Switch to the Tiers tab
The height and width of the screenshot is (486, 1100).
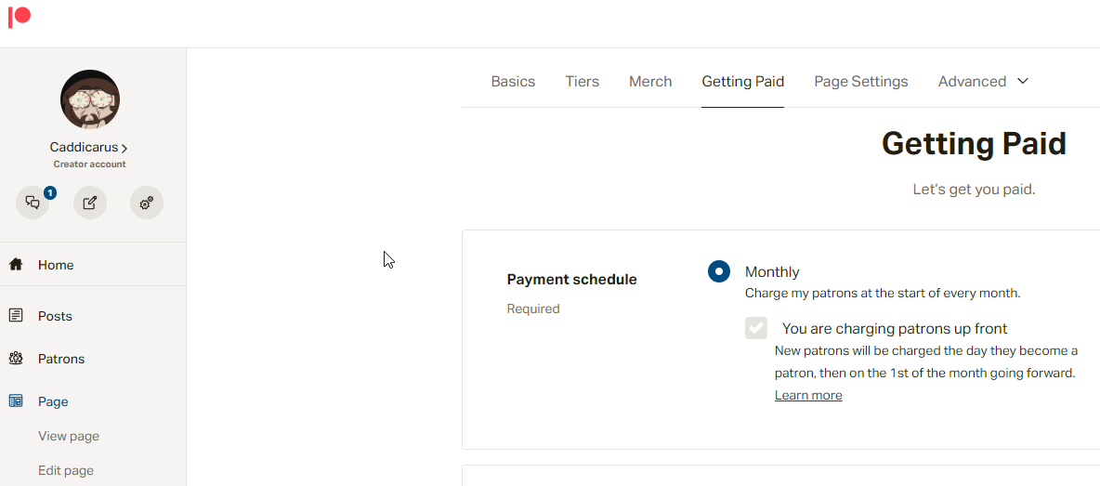click(x=583, y=82)
